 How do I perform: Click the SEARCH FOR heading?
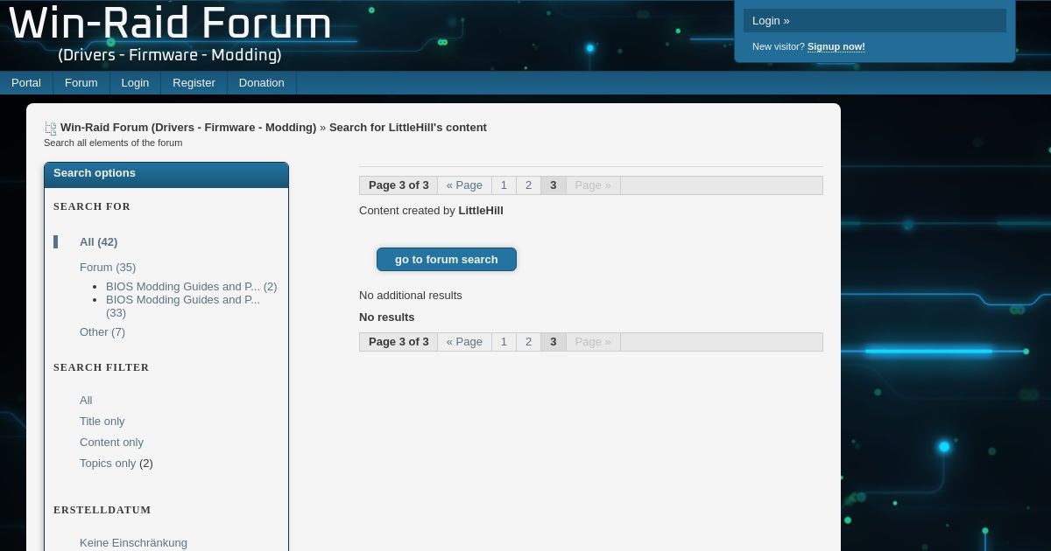92,206
